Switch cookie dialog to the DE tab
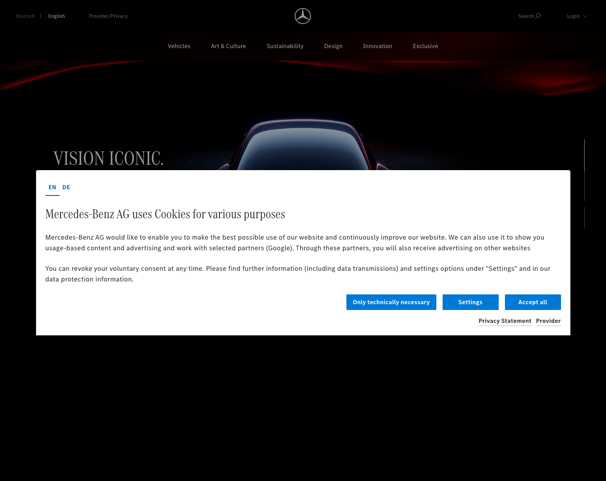 tap(66, 187)
